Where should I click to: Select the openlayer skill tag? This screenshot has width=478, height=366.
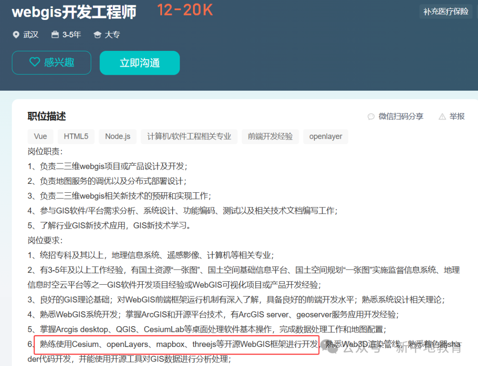click(x=326, y=137)
